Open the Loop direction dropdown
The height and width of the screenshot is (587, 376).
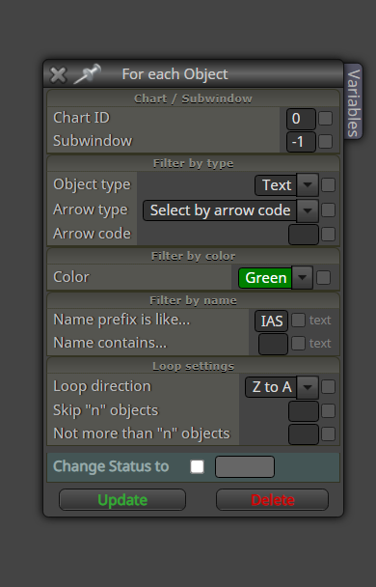coord(282,387)
